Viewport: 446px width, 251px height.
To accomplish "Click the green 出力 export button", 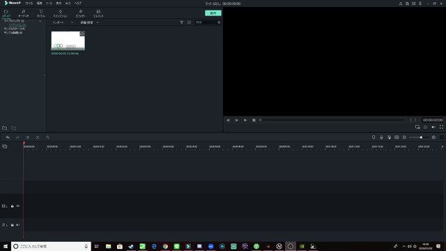I will tap(213, 13).
